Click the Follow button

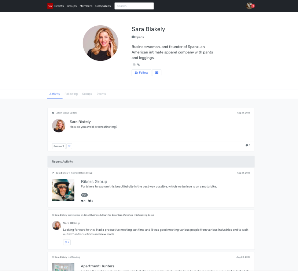point(141,73)
